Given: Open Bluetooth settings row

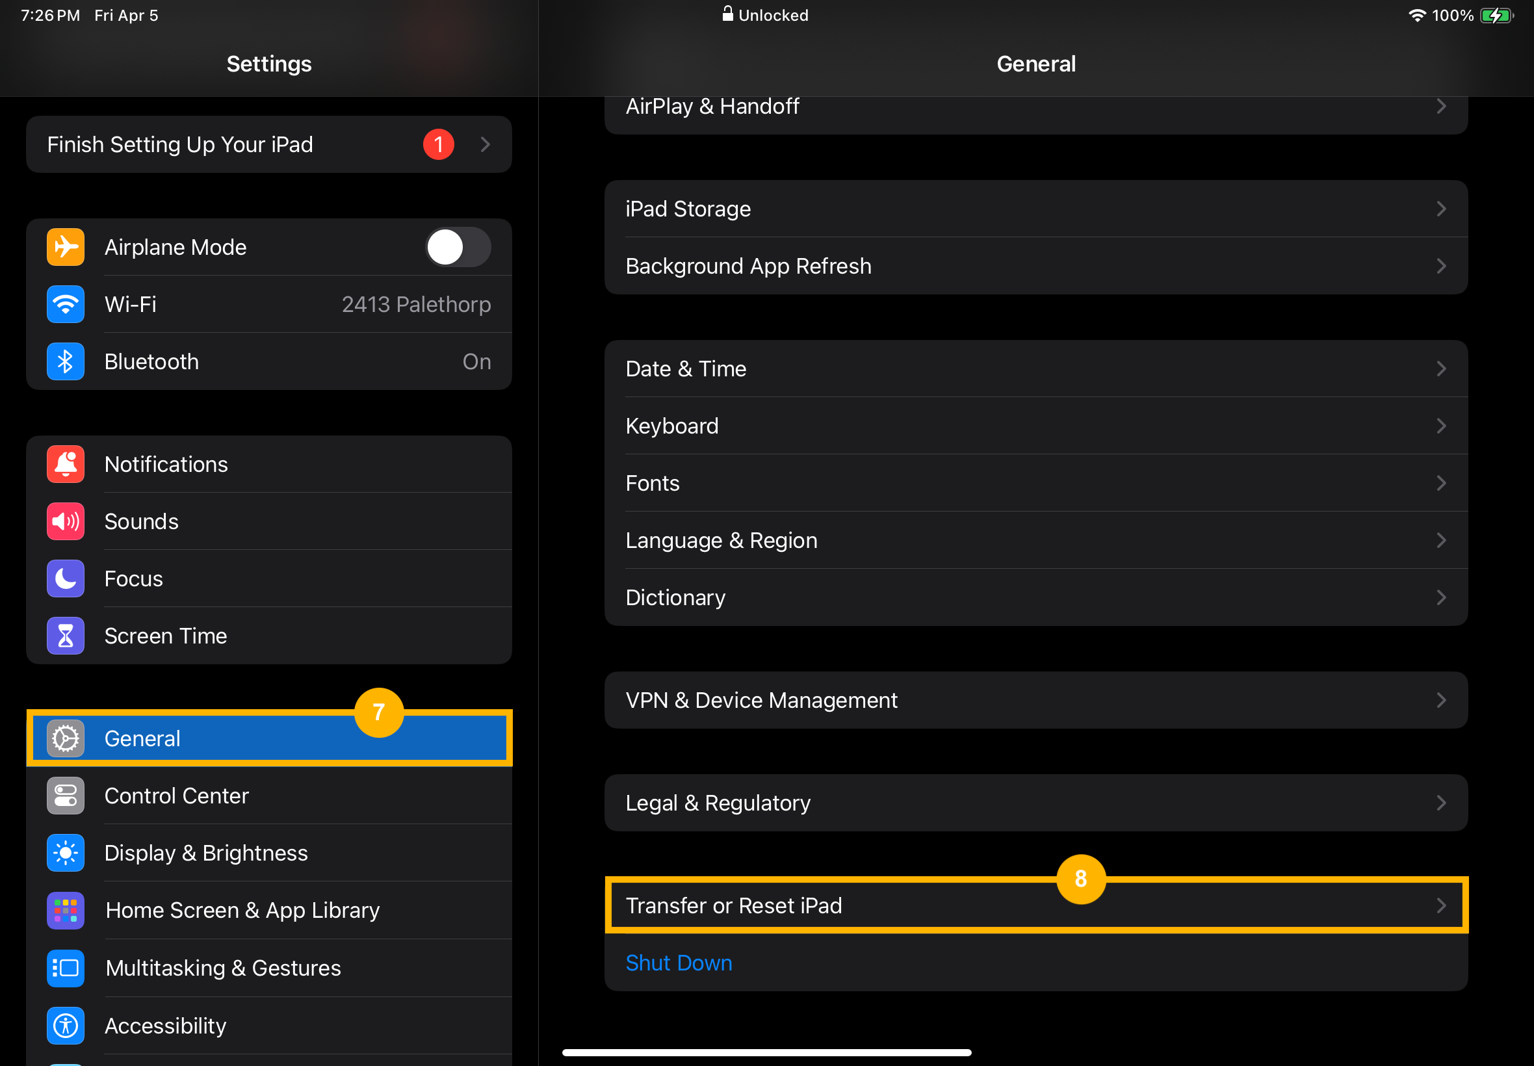Looking at the screenshot, I should click(x=269, y=361).
